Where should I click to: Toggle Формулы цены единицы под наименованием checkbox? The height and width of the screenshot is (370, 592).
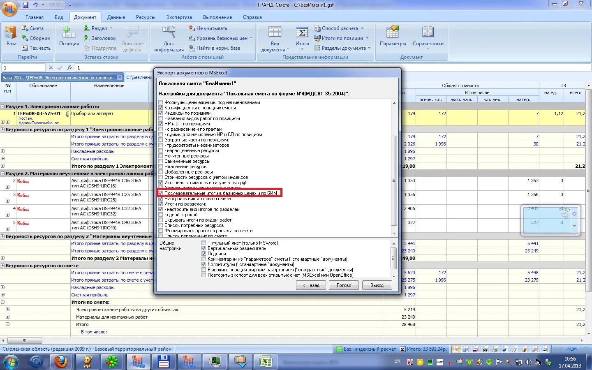coord(161,102)
